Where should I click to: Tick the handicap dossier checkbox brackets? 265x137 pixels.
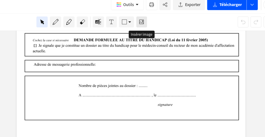tap(35, 46)
